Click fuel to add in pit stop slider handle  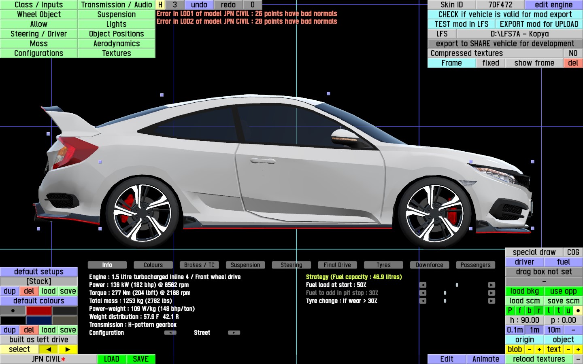click(445, 293)
